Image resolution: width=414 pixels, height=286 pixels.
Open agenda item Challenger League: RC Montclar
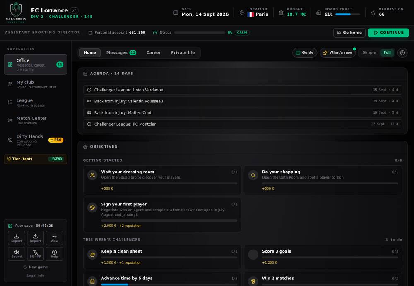click(242, 124)
